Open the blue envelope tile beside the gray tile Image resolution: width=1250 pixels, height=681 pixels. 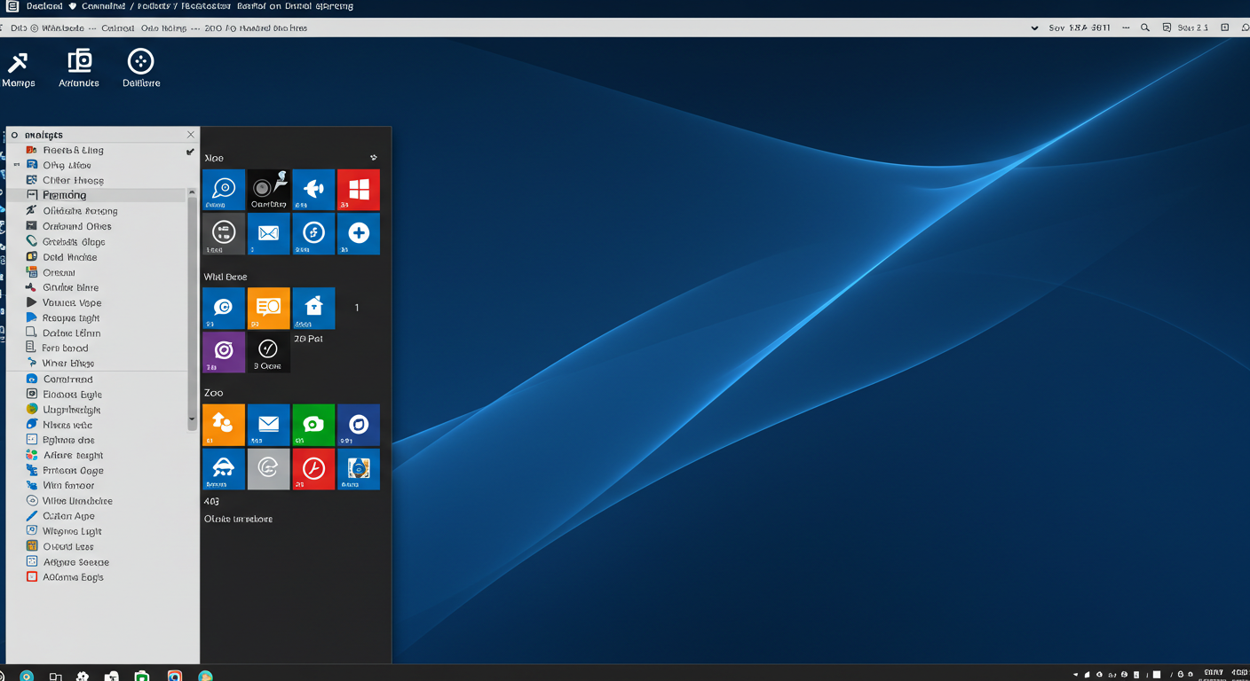point(268,233)
